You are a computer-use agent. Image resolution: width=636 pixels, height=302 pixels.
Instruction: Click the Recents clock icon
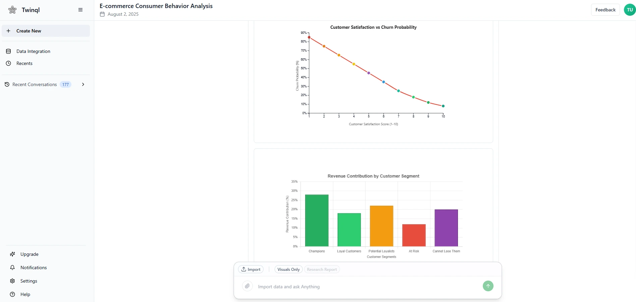8,63
